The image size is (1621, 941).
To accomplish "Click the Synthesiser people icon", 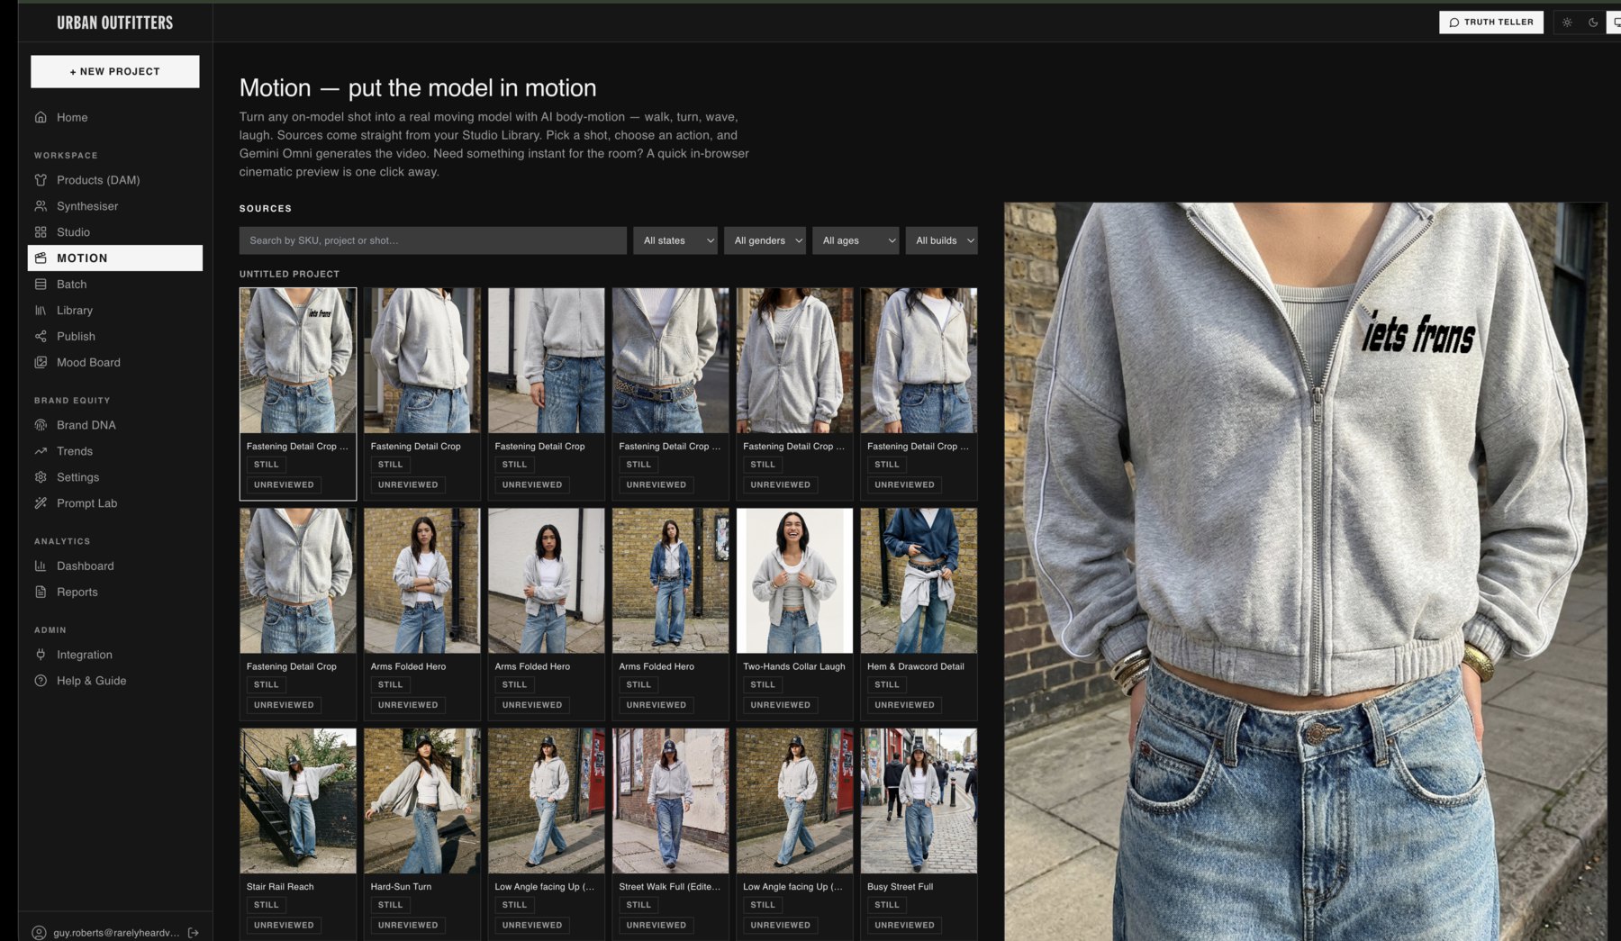I will point(41,206).
